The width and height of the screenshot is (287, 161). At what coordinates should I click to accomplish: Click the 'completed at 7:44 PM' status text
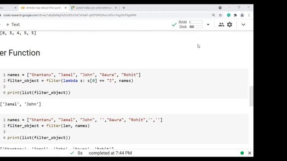click(110, 153)
